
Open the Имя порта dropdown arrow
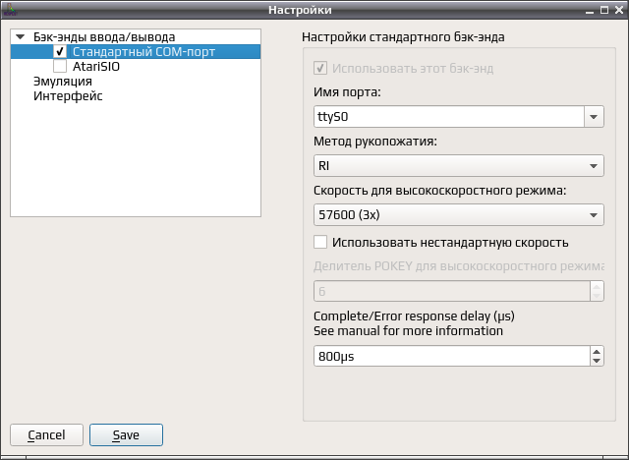pyautogui.click(x=594, y=117)
